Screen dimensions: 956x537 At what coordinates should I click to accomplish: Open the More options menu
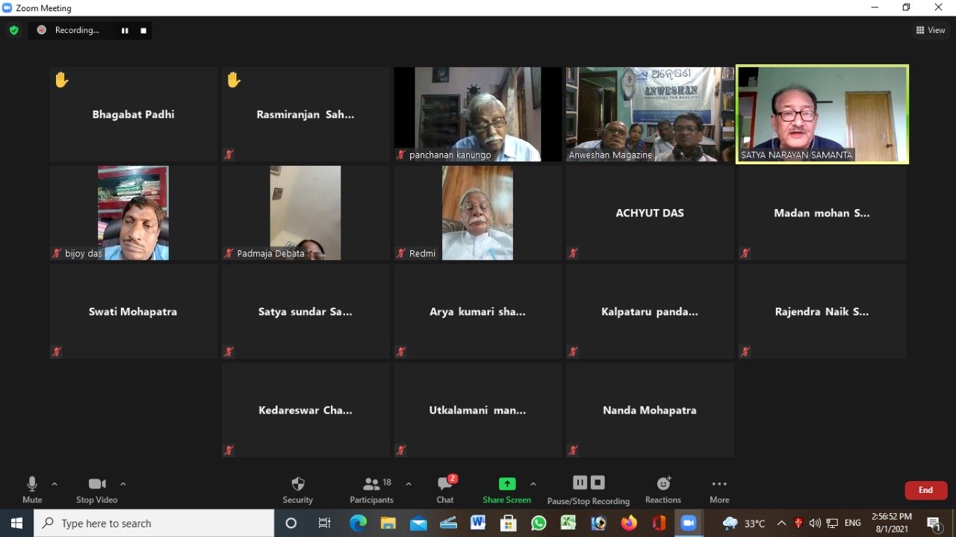click(719, 489)
